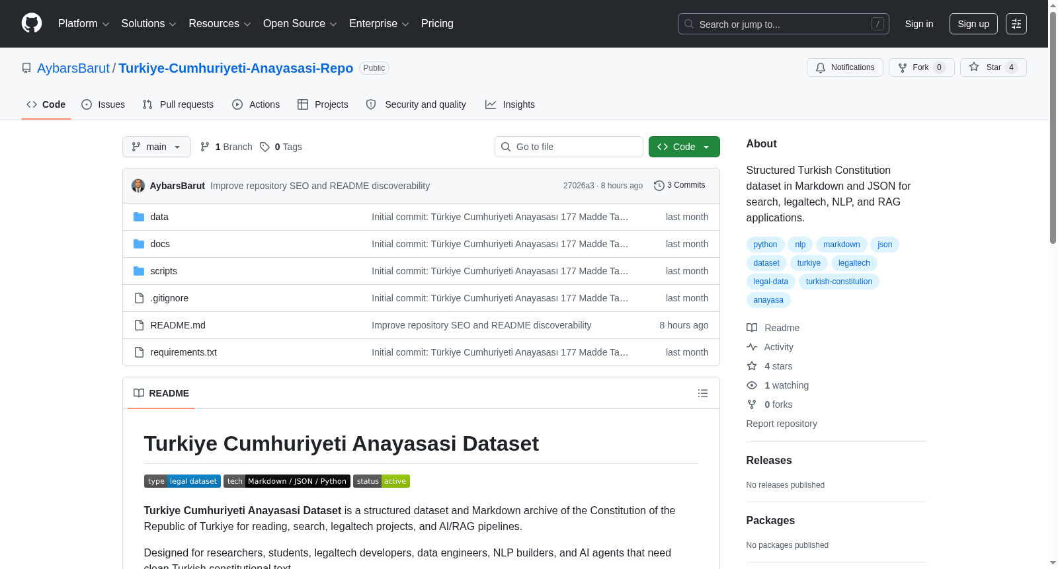The width and height of the screenshot is (1058, 569).
Task: Open the Insights tab
Action: [x=510, y=104]
